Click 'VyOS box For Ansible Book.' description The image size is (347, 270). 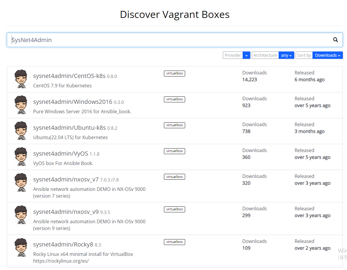63,163
